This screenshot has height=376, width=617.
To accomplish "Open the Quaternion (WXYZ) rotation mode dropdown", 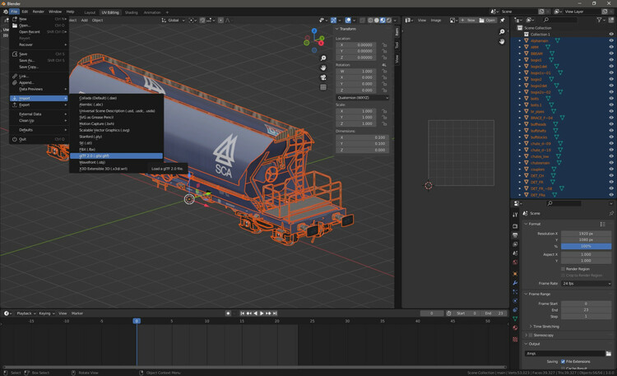I will (x=363, y=98).
